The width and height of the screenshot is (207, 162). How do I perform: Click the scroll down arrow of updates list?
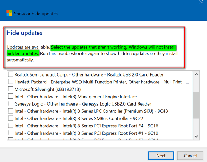(x=196, y=136)
